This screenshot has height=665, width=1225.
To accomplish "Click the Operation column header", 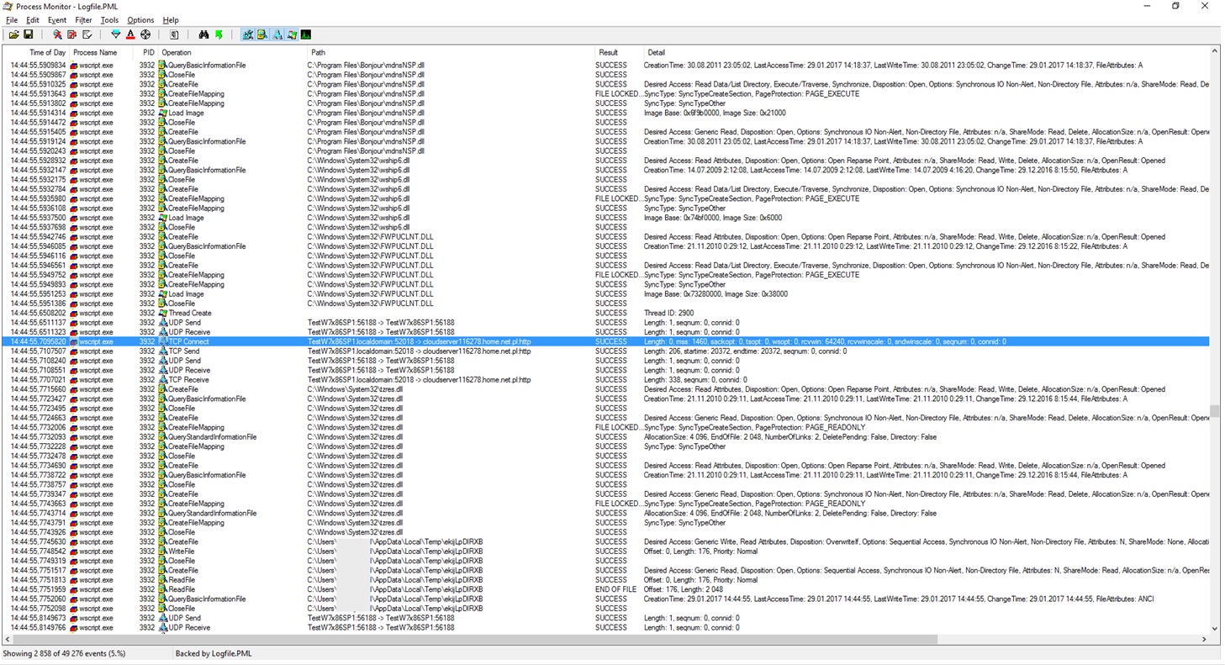I will click(177, 52).
